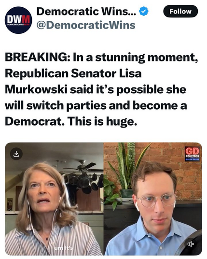Click the GD Politics logo watermark
Viewport: 207px width, 259px height.
(193, 154)
